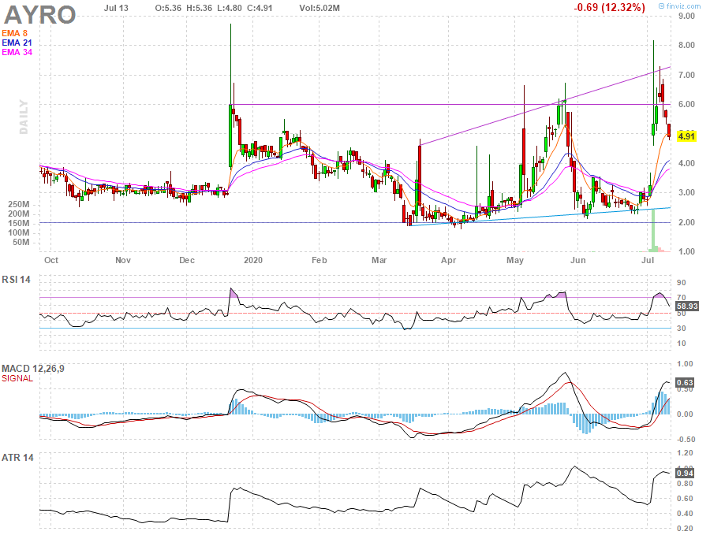Select the Jul 13 date label
The image size is (710, 535).
coord(116,8)
